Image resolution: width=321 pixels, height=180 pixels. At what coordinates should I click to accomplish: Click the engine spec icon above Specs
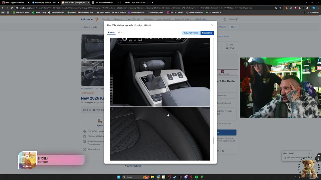click(x=100, y=121)
